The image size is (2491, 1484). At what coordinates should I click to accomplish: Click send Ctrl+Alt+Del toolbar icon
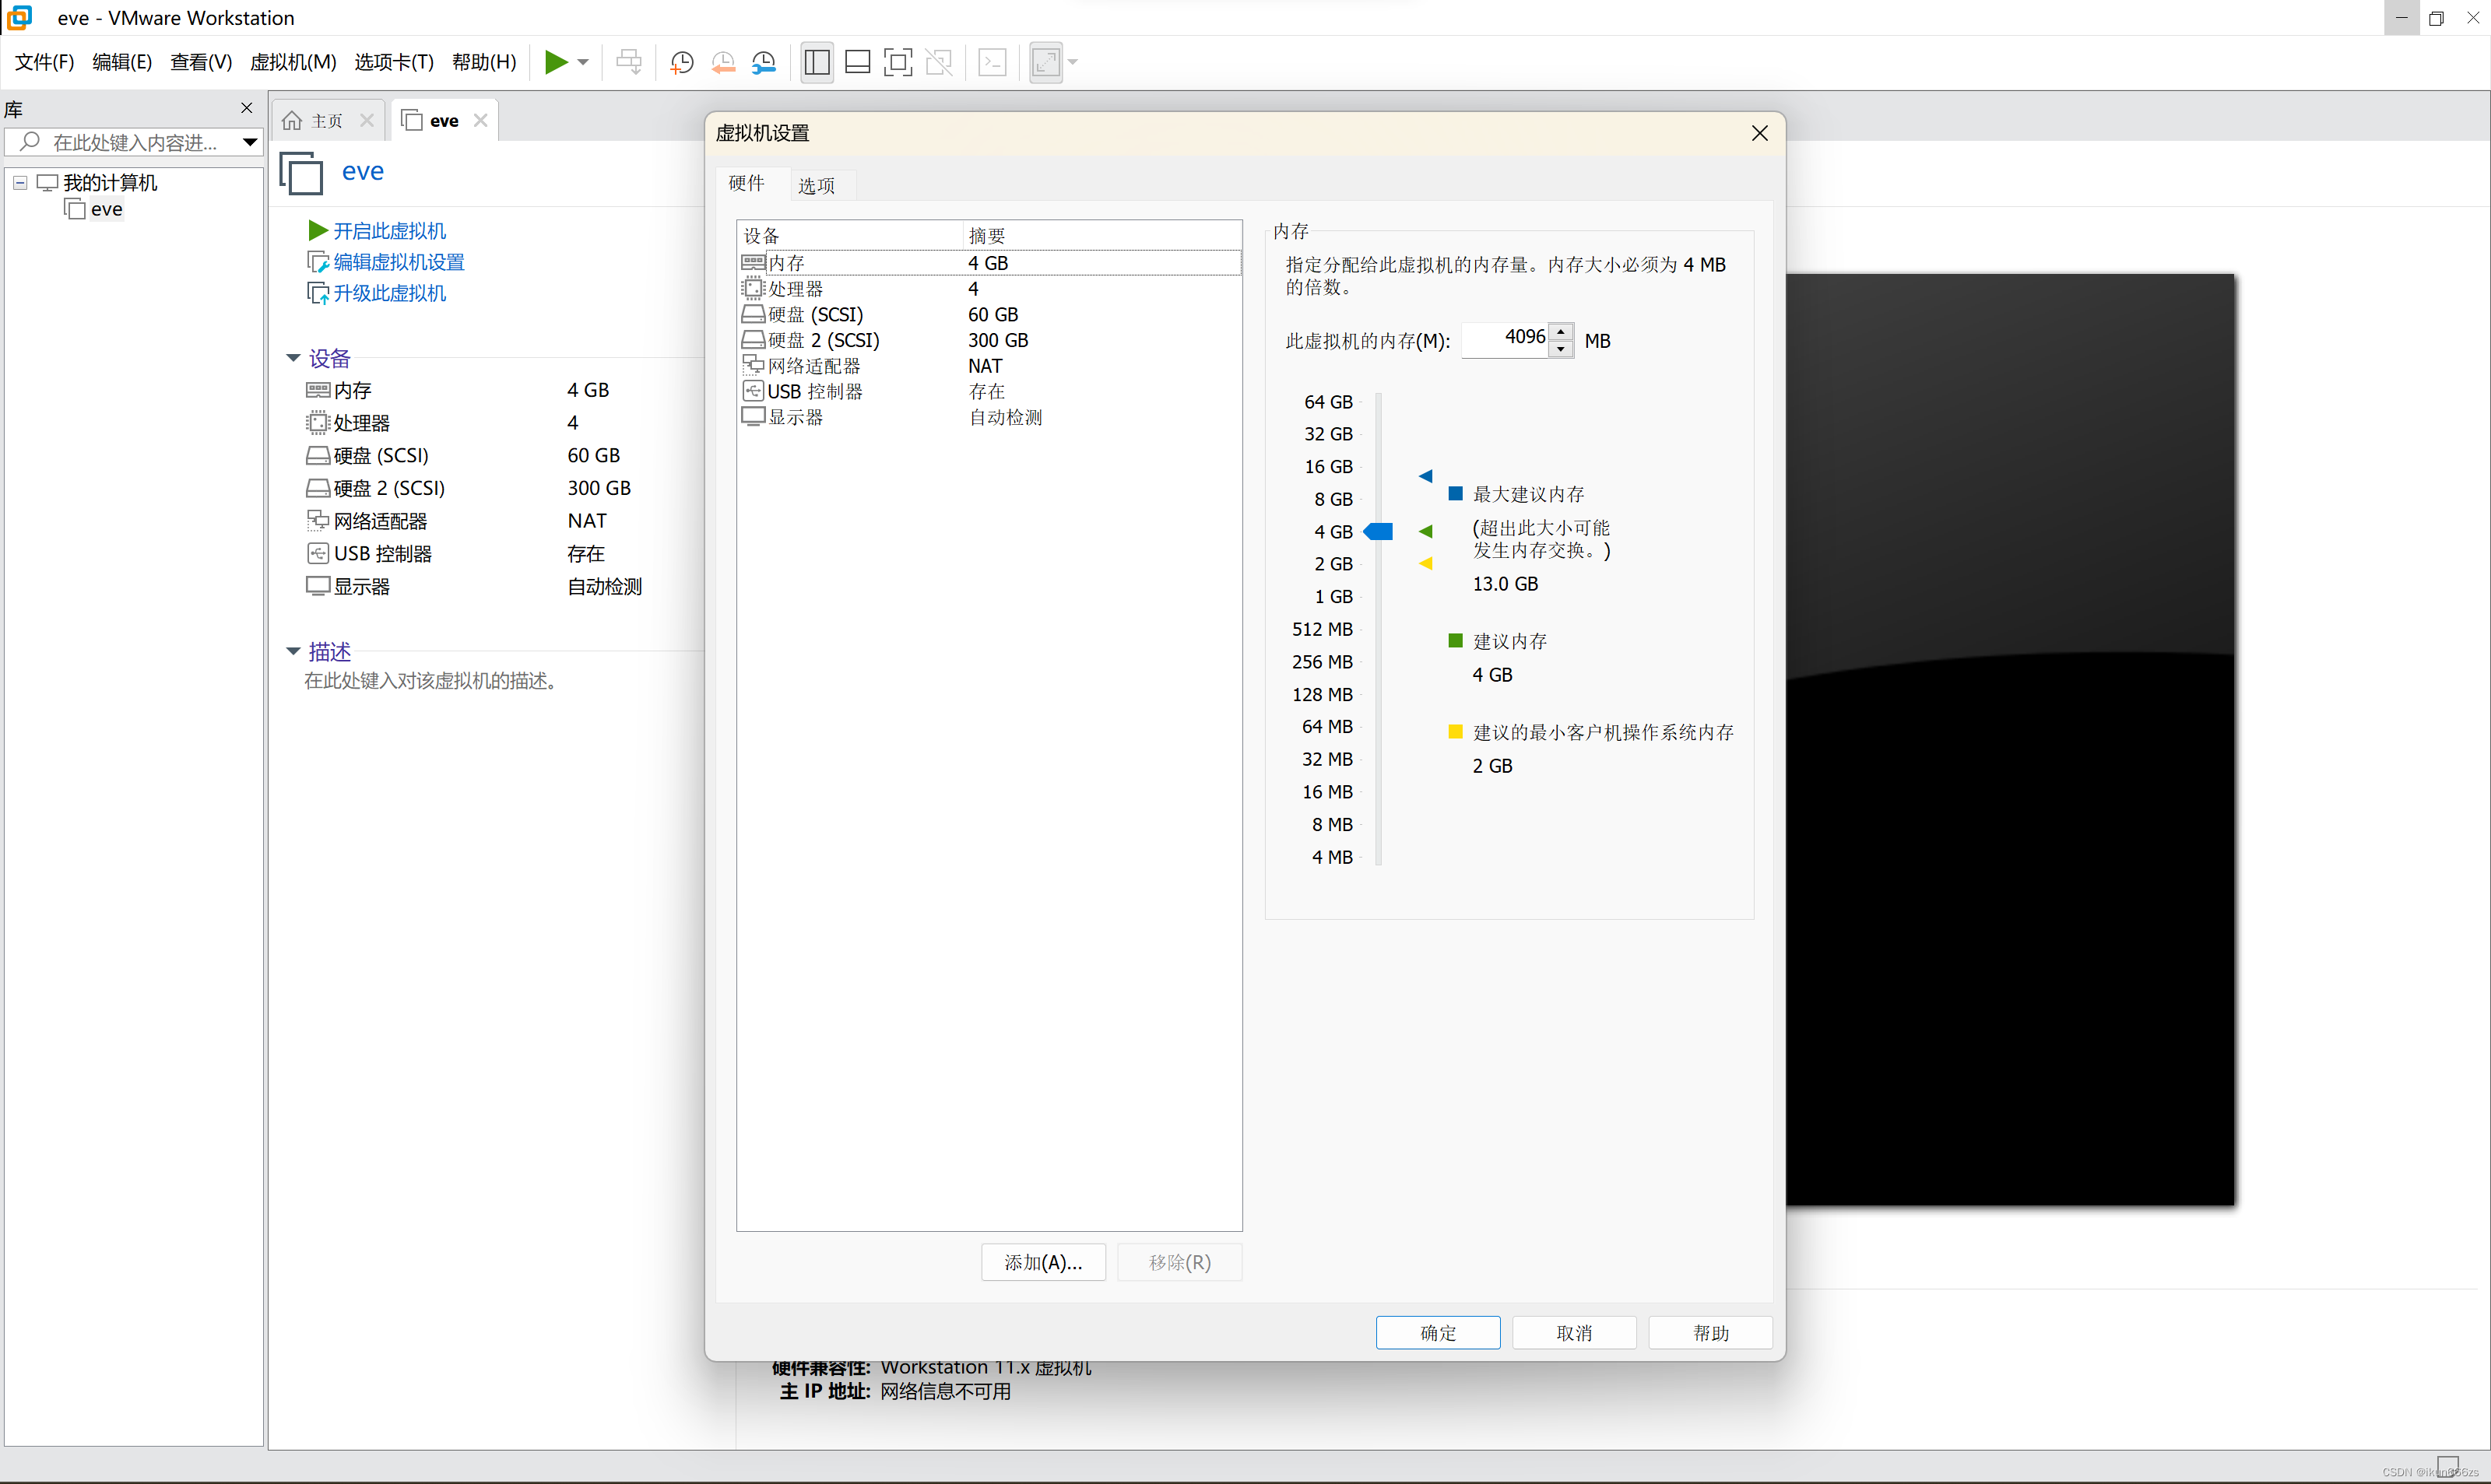(x=629, y=62)
